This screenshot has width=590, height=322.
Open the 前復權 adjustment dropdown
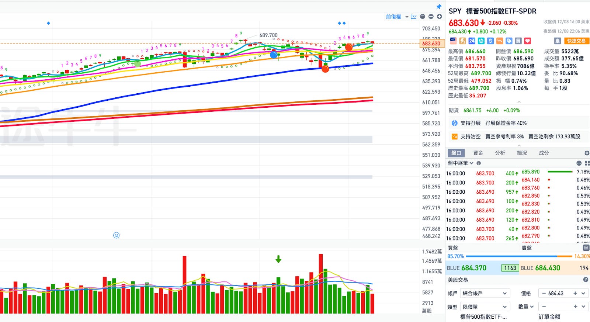click(x=397, y=17)
